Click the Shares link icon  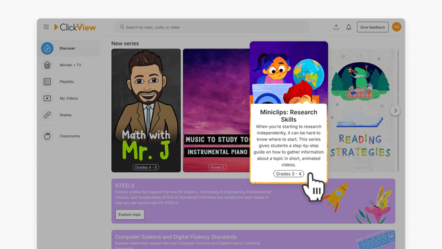pyautogui.click(x=47, y=115)
